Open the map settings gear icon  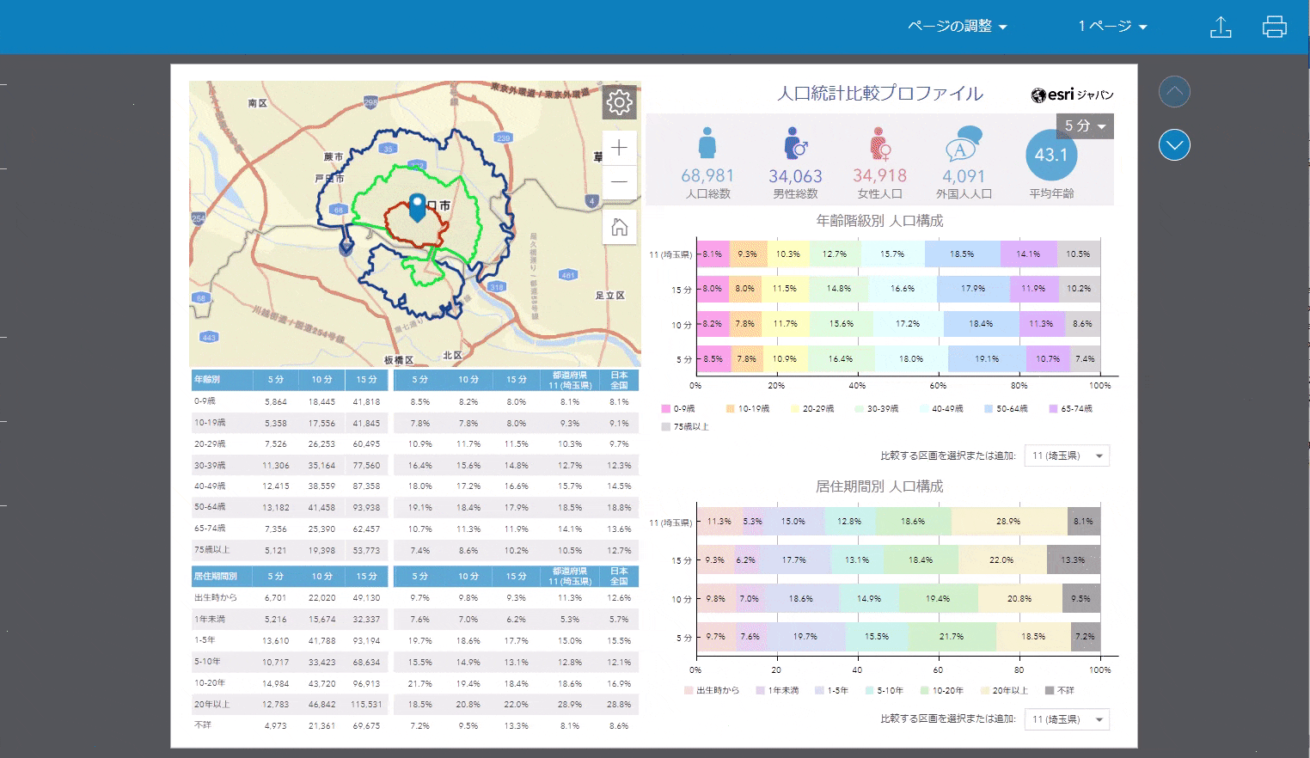tap(619, 103)
